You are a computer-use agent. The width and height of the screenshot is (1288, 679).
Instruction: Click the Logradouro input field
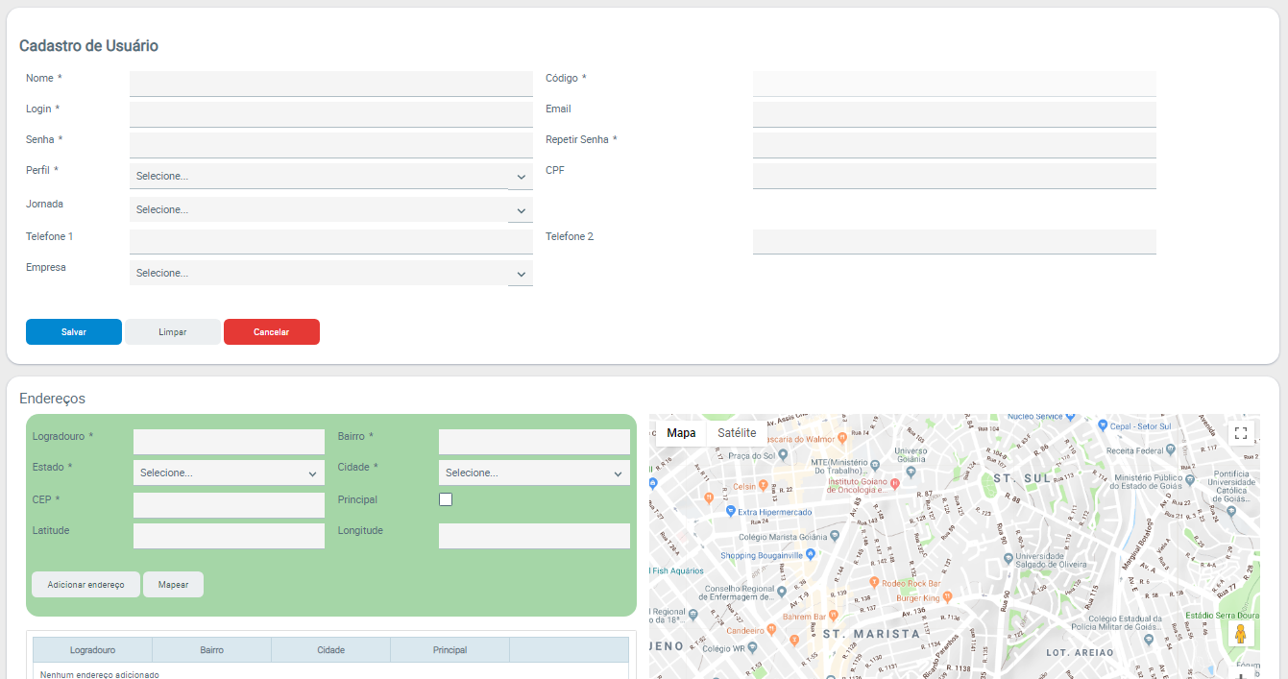[229, 442]
